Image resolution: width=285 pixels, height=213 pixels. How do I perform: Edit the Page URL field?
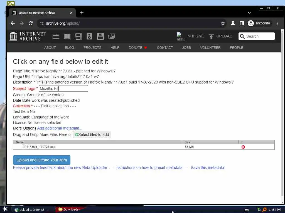[x=67, y=77]
